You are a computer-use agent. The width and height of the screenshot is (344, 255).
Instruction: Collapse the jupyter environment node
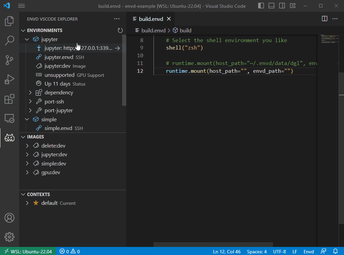(x=27, y=39)
